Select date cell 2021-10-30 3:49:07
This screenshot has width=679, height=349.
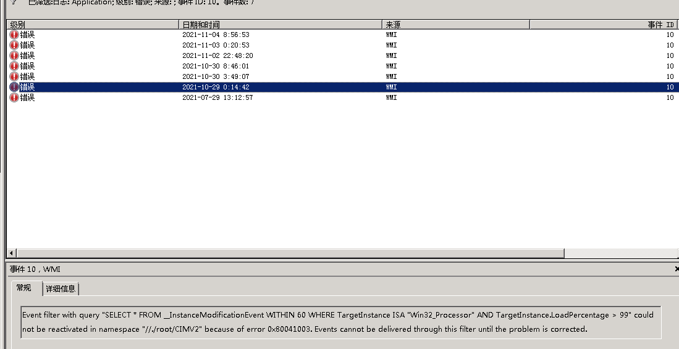tap(216, 76)
